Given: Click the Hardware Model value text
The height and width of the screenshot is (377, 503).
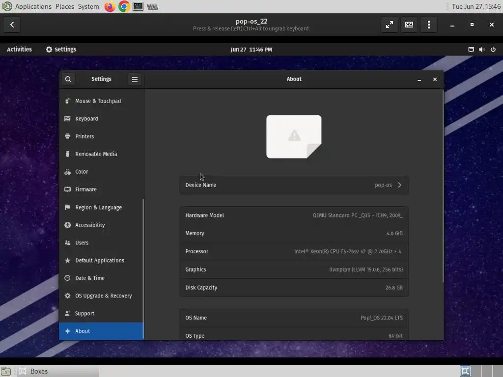Looking at the screenshot, I should coord(358,215).
